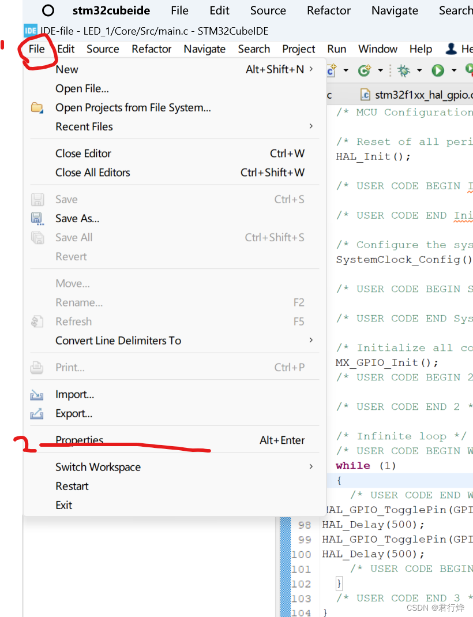
Task: Click the open-folder icon of Open Projects from File System
Action: click(37, 107)
